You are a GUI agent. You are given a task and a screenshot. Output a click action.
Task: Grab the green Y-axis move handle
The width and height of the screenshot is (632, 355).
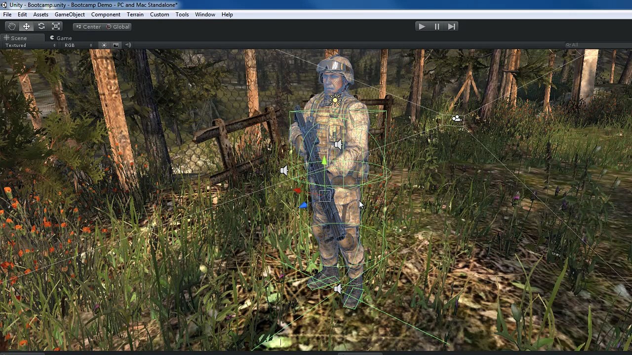[x=324, y=161]
